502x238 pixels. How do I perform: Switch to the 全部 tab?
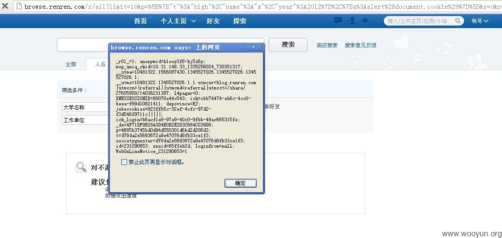tap(71, 64)
